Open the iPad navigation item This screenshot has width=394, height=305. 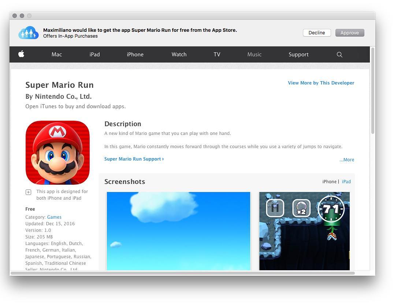coord(95,54)
